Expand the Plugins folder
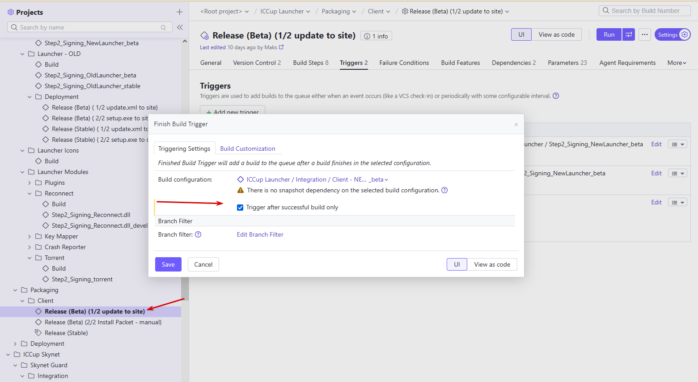The width and height of the screenshot is (698, 382). [x=30, y=183]
